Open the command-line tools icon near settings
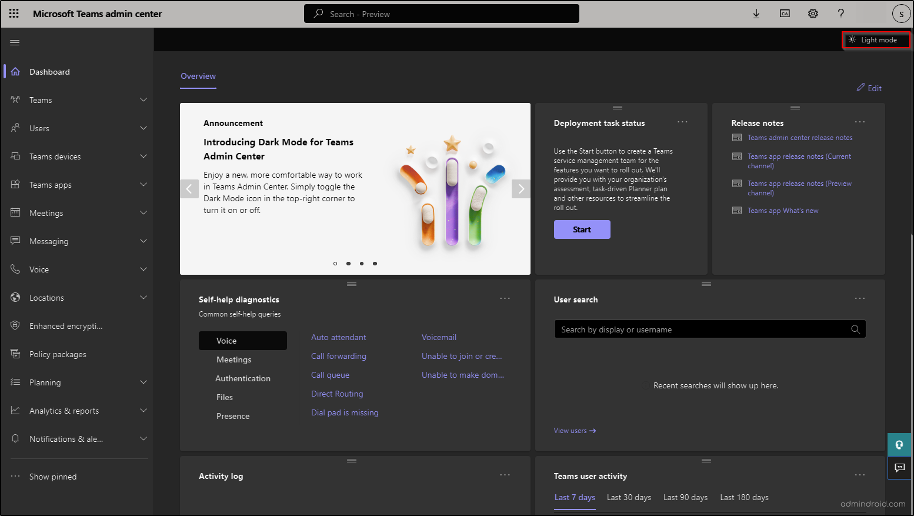 [785, 13]
